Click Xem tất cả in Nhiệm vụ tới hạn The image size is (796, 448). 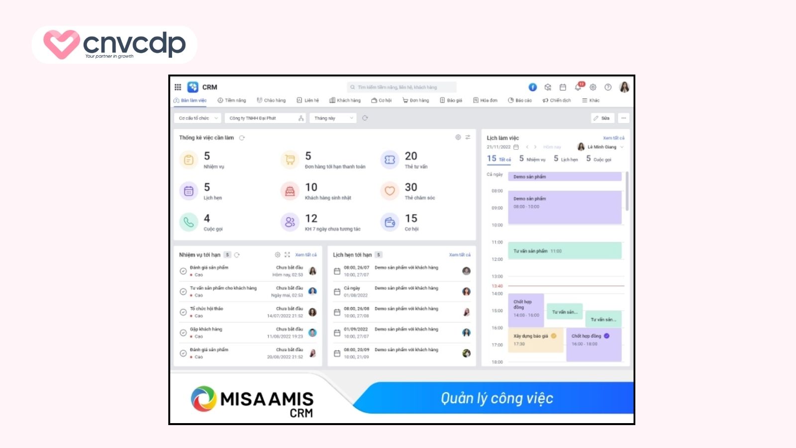pos(306,255)
